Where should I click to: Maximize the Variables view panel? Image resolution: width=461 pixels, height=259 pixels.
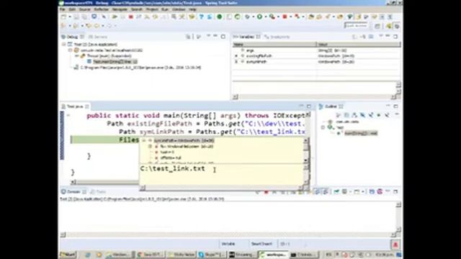point(395,37)
